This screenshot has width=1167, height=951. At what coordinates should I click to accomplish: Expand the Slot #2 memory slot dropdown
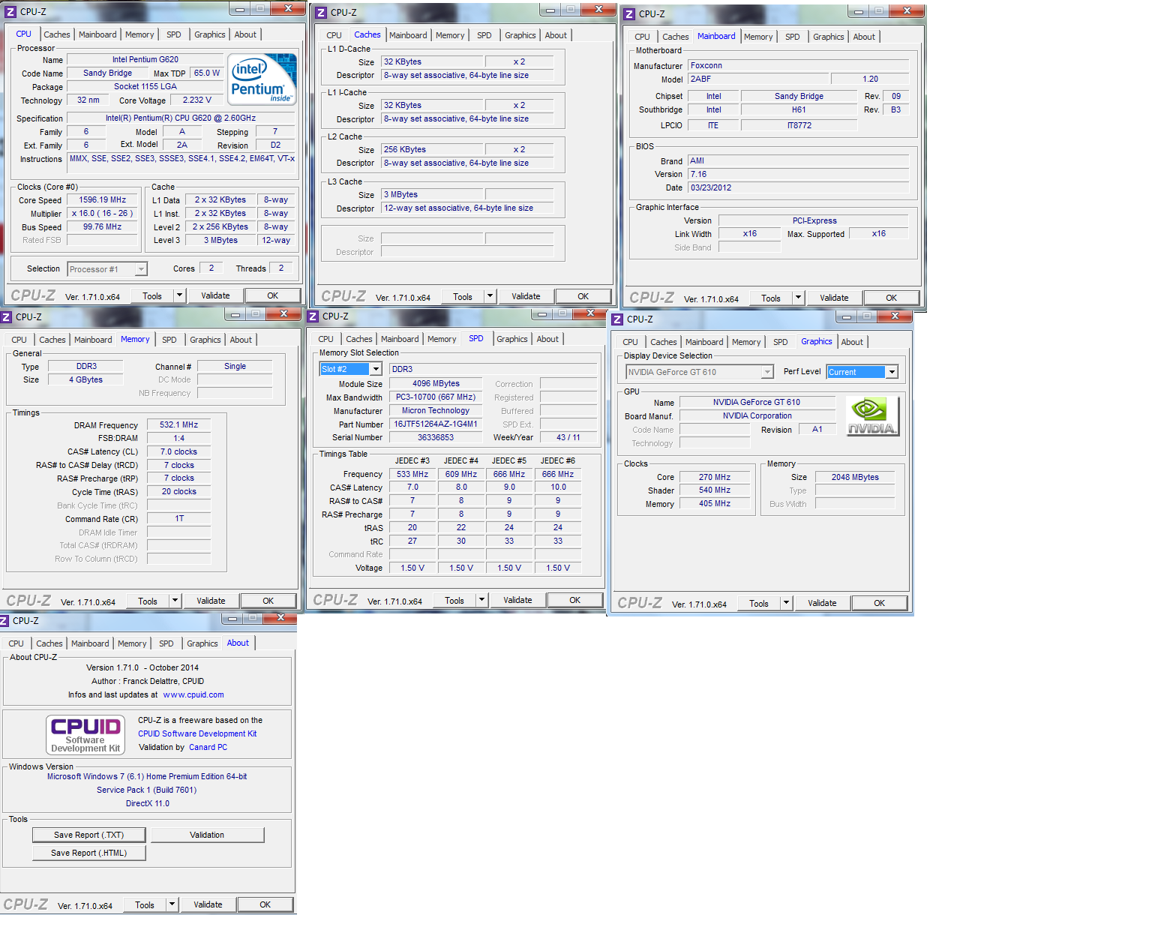376,369
